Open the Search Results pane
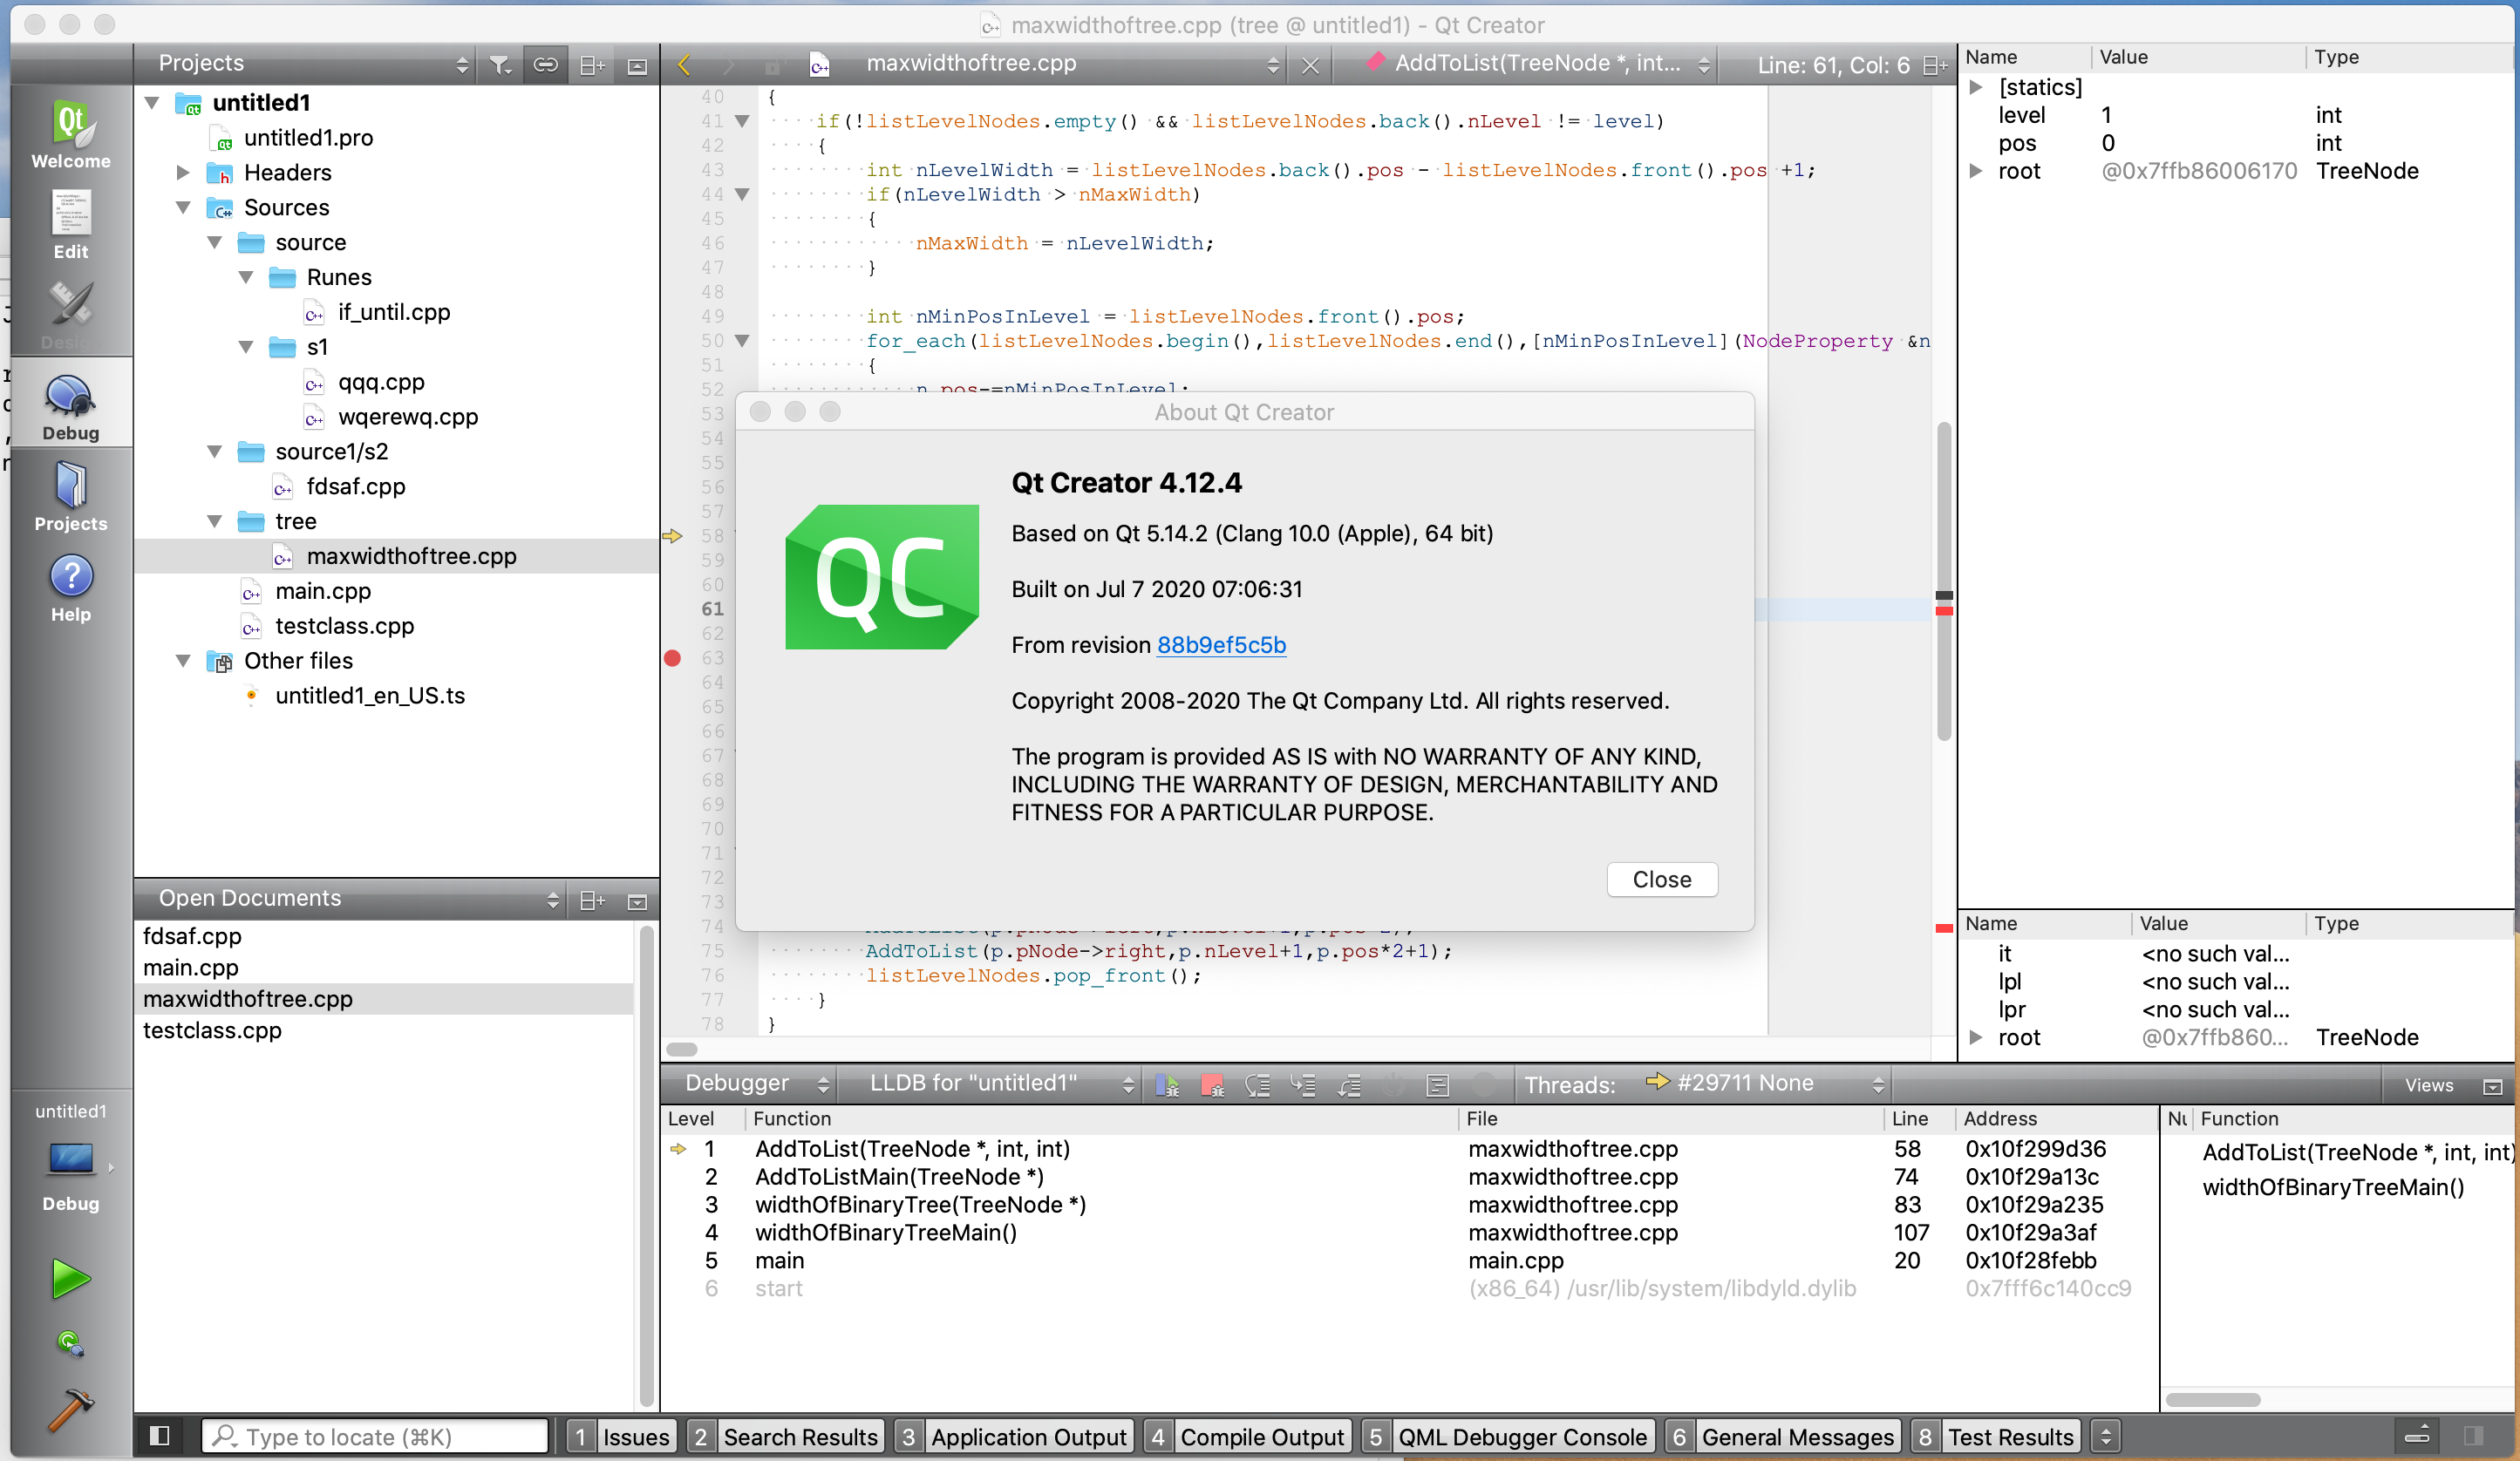 point(786,1436)
